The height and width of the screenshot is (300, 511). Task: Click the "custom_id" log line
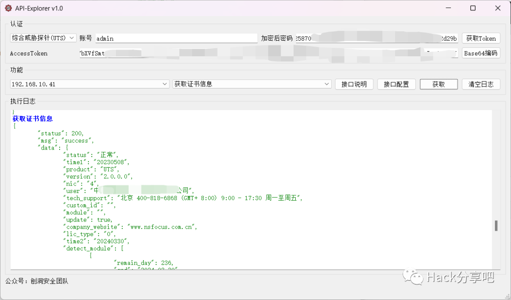89,205
